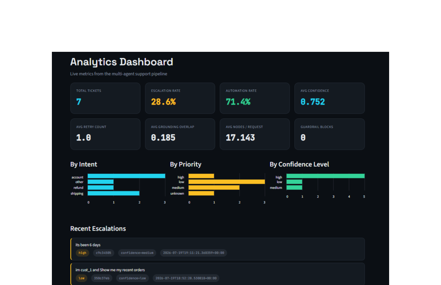Click the 'AVG CONFIDENCE' label
The width and height of the screenshot is (441, 285).
[315, 91]
